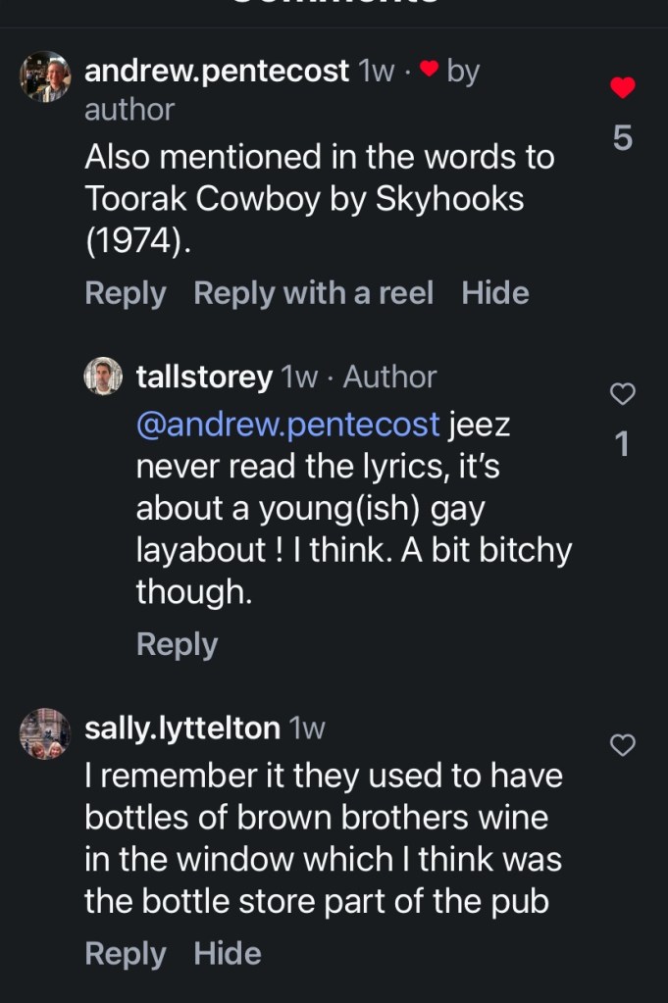Open andrew.pentecost's profile picture
668x1003 pixels.
(45, 76)
